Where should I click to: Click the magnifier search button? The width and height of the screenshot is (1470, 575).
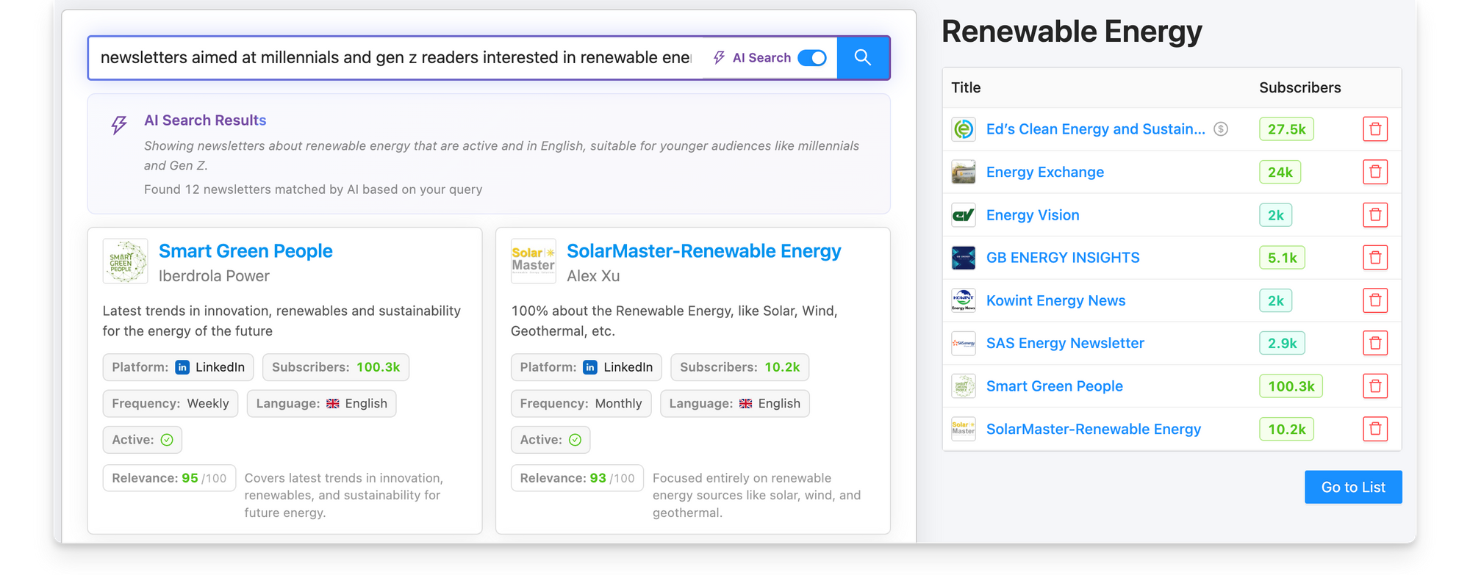point(863,57)
